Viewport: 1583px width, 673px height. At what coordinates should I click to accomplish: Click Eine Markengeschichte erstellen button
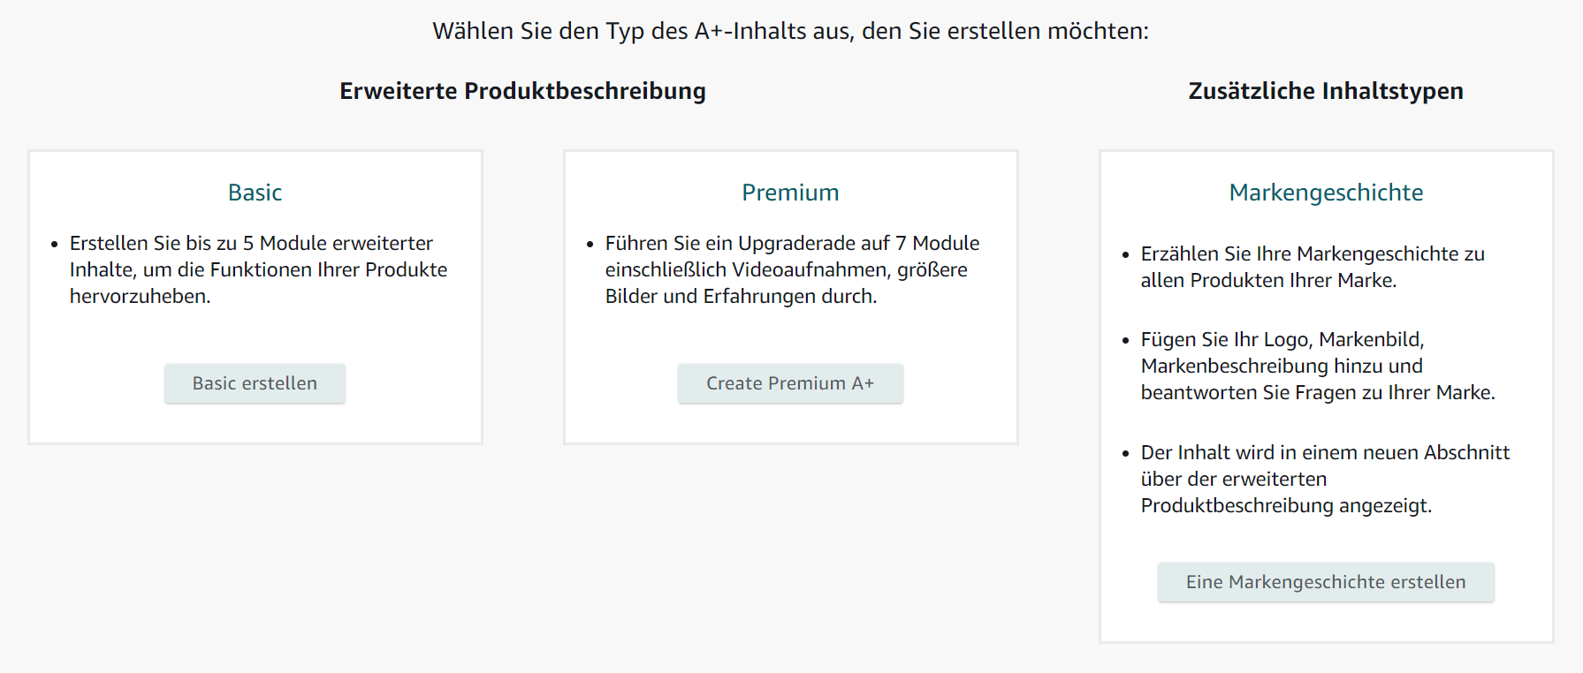[x=1325, y=582]
